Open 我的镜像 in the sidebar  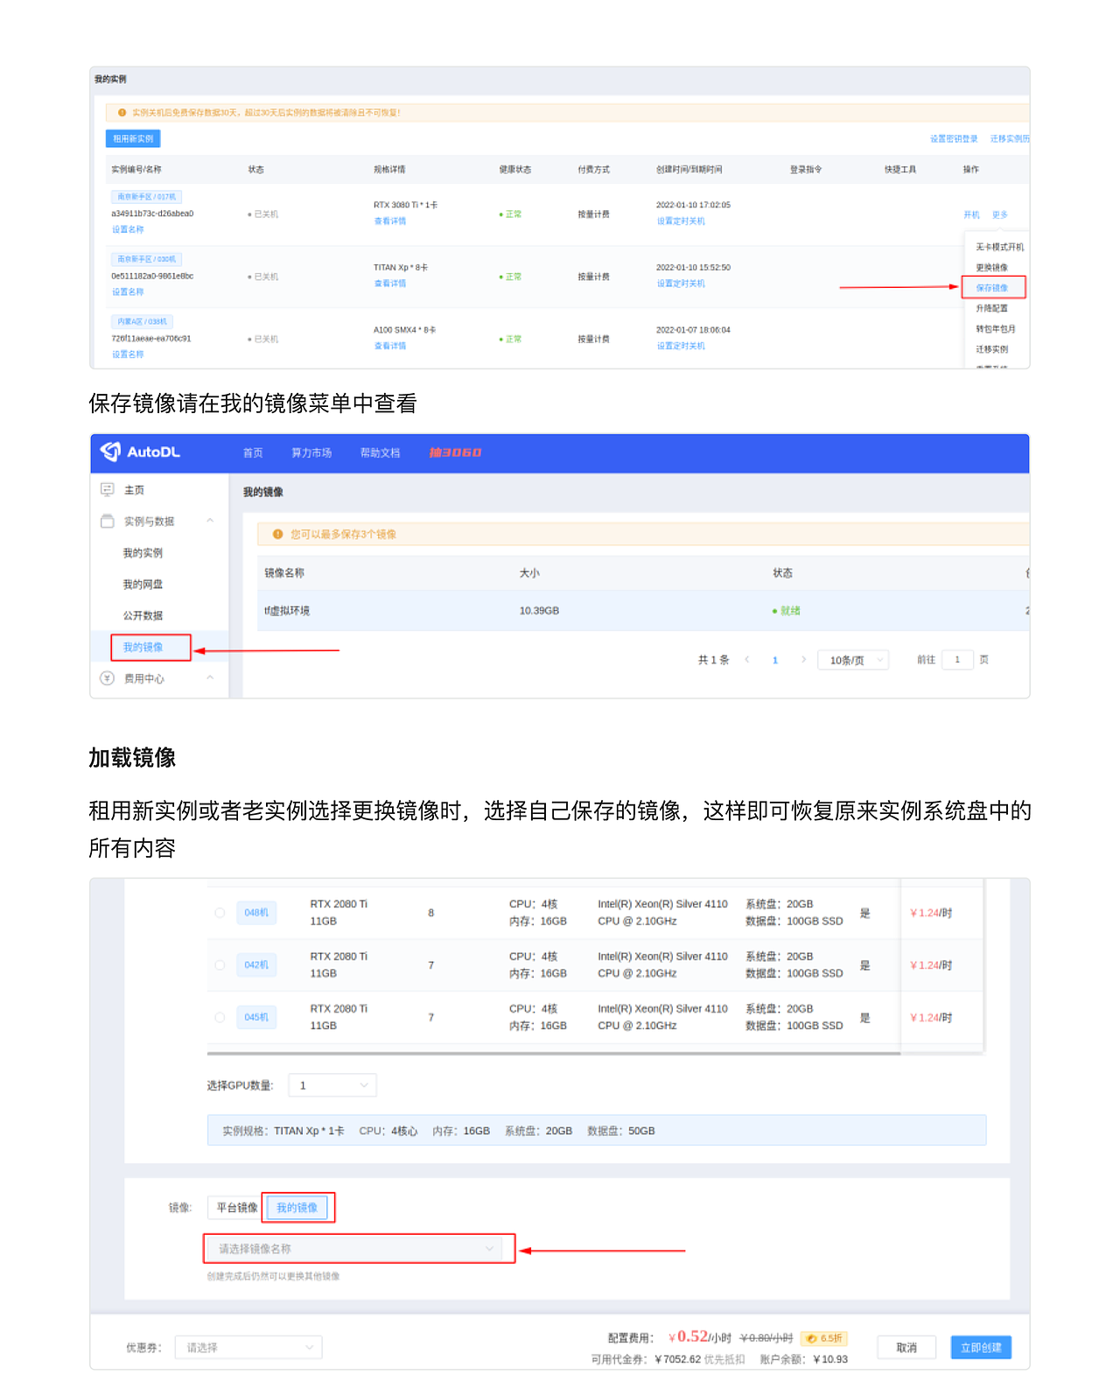pos(143,647)
